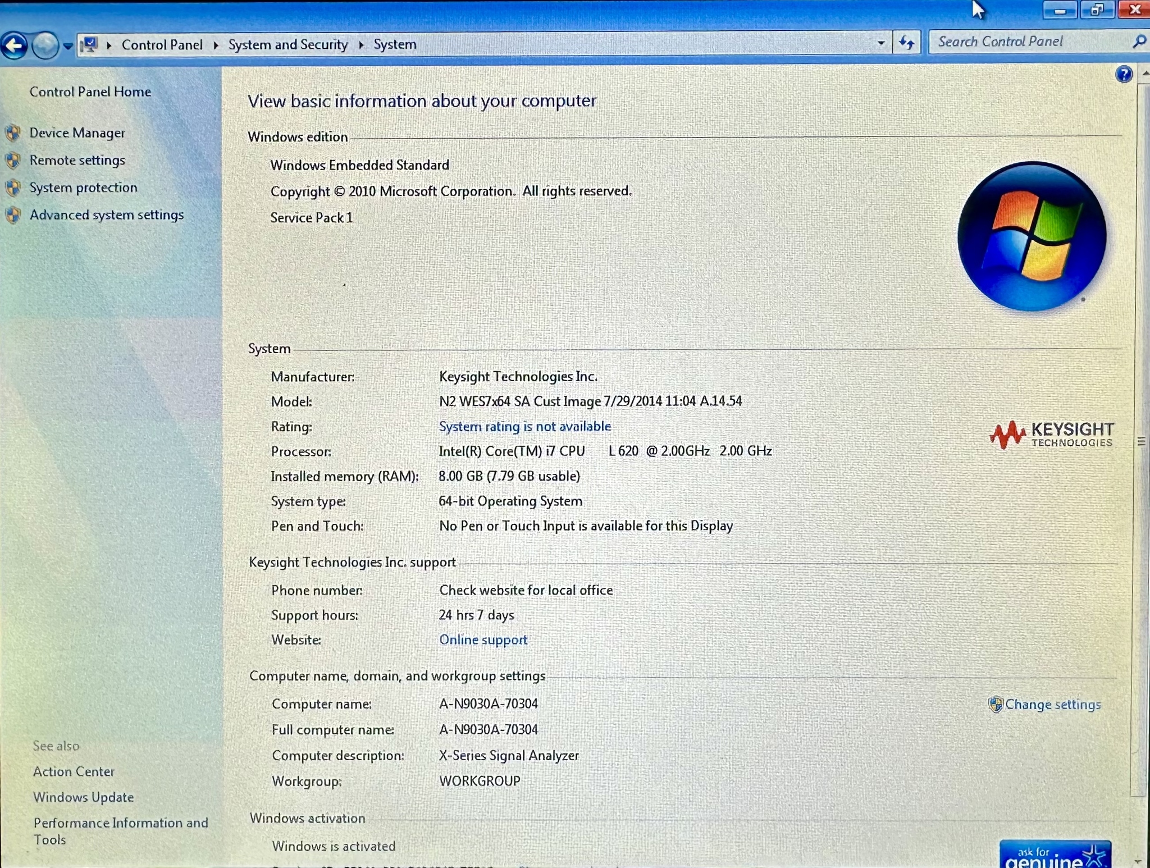Viewport: 1150px width, 868px height.
Task: Click System rating is not available link
Action: tap(524, 427)
